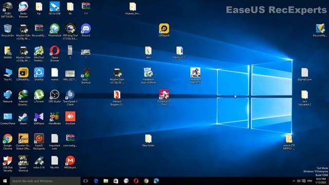The image size is (329, 185).
Task: Select the Google Chrome desktop icon
Action: (x=8, y=142)
